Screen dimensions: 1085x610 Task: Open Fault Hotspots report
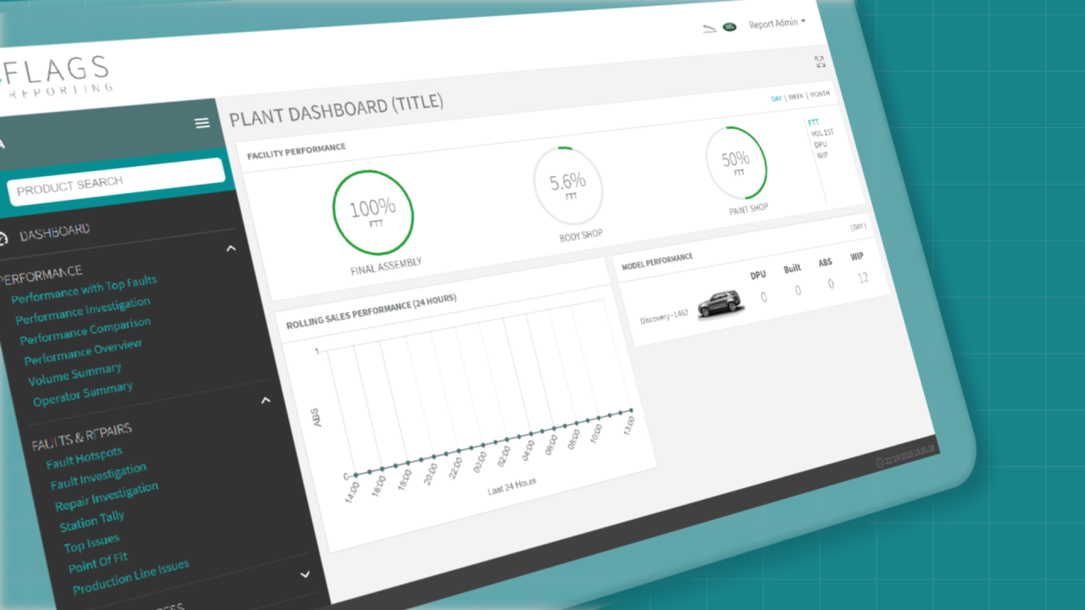coord(84,457)
